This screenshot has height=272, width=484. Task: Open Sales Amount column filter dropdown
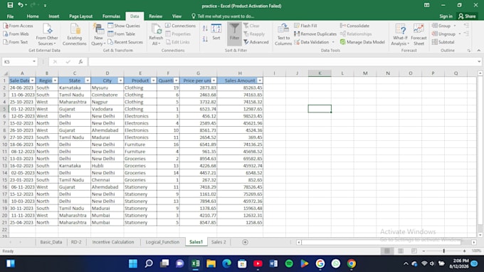[260, 80]
